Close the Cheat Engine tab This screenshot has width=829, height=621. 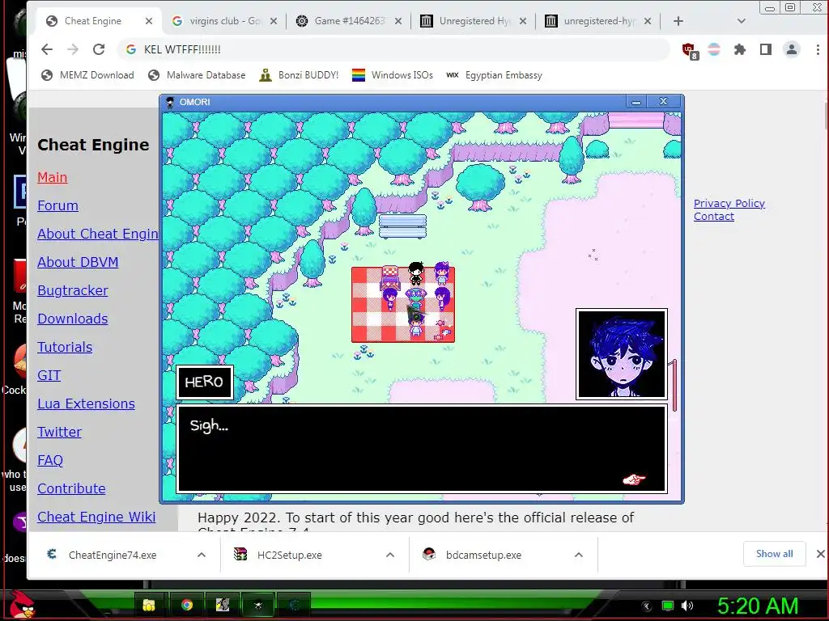[149, 21]
